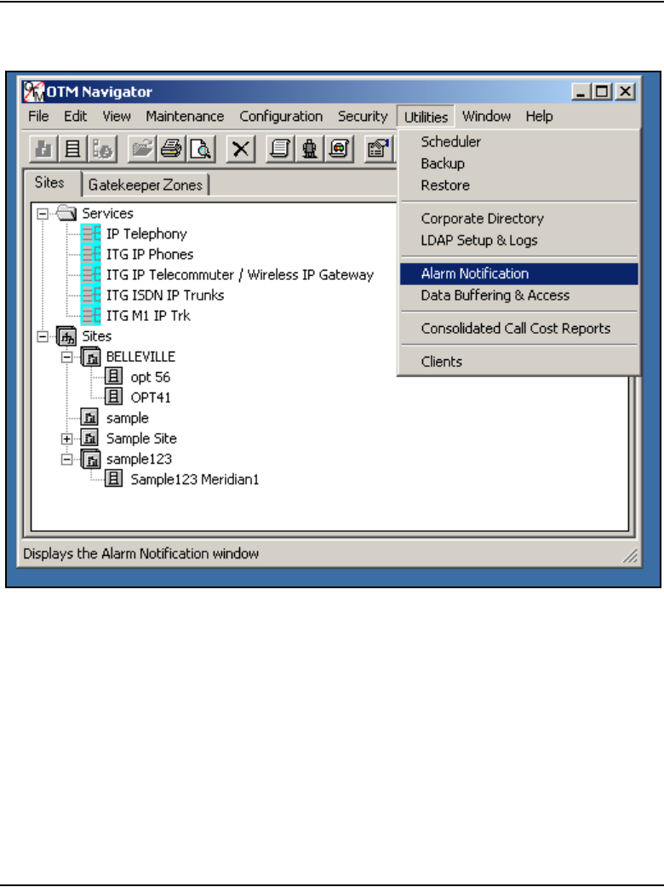Collapse the BELLEVILLE site node

pos(66,357)
